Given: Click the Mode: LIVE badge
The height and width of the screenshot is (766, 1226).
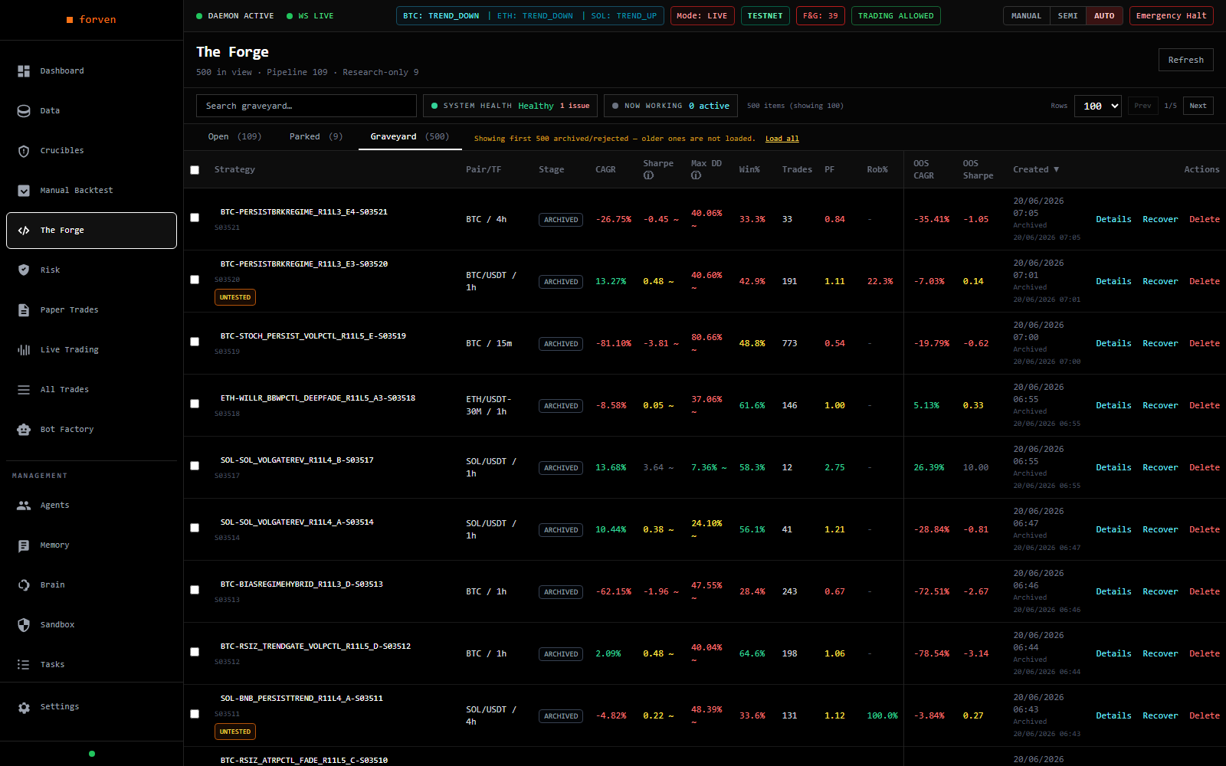Looking at the screenshot, I should [x=702, y=16].
